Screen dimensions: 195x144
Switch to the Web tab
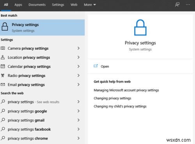click(74, 5)
